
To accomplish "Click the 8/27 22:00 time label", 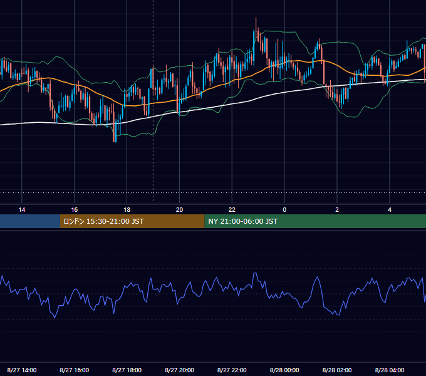I will click(x=232, y=370).
